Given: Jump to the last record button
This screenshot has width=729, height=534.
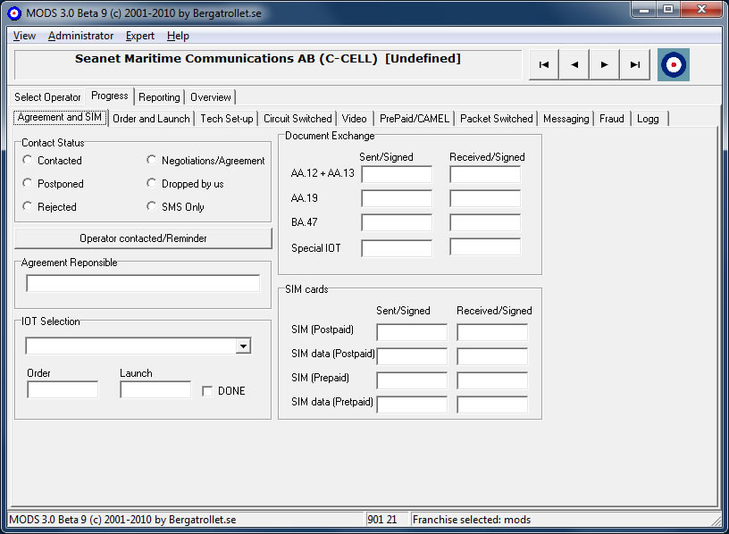Looking at the screenshot, I should (634, 65).
